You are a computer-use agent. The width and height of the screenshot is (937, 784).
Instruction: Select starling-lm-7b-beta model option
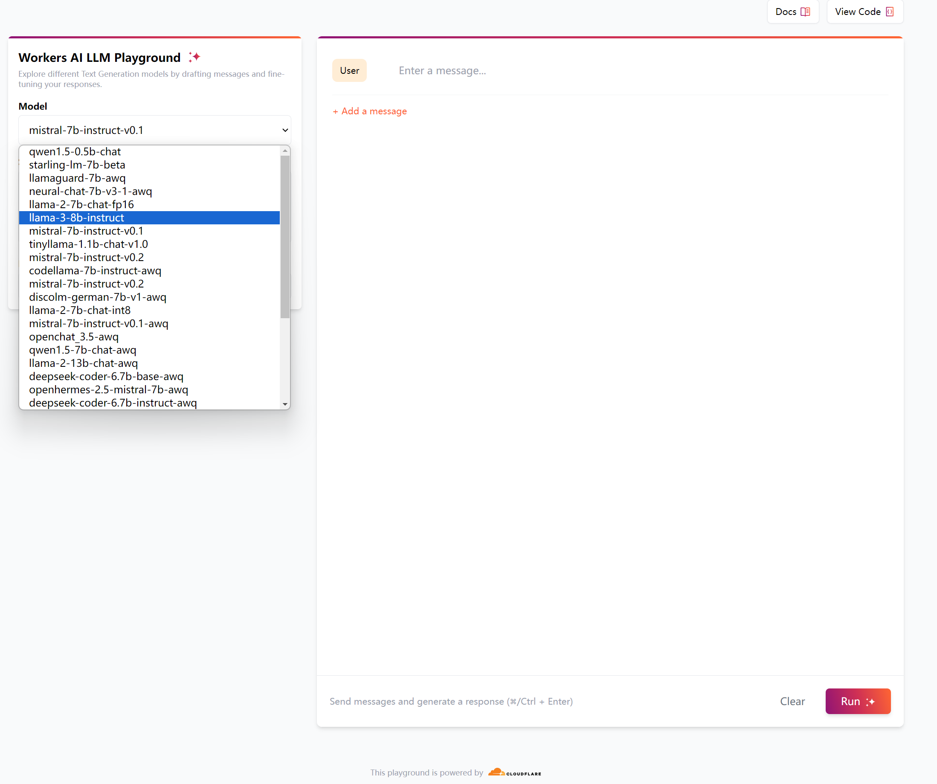[x=149, y=165]
